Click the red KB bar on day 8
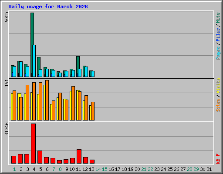223x174 pixels. tap(59, 162)
